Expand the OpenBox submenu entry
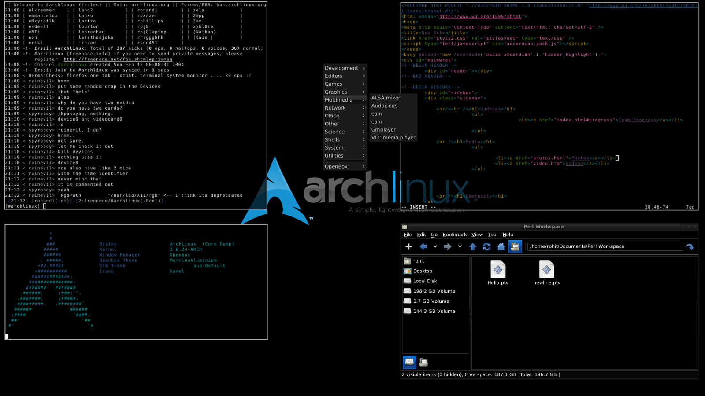The width and height of the screenshot is (705, 396). [345, 167]
